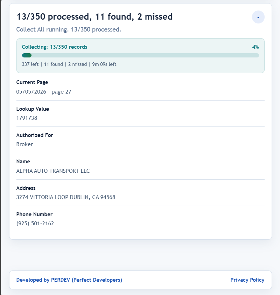Select the name ALPHA AUTO TRANSPORT LLC
Image resolution: width=280 pixels, height=295 pixels.
[x=53, y=171]
